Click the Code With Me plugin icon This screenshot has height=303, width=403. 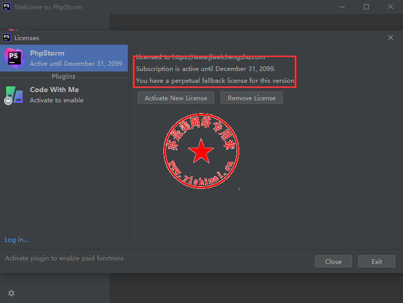[14, 95]
